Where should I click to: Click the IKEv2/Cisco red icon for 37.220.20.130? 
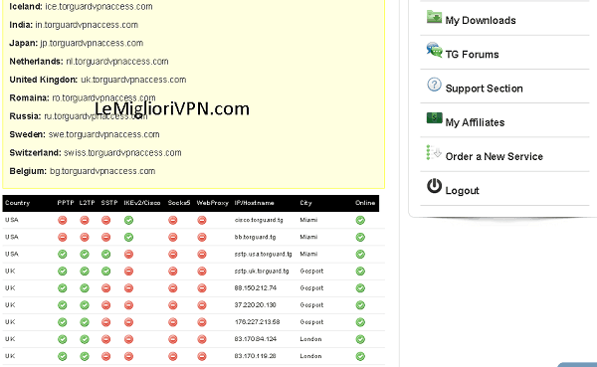click(x=128, y=305)
